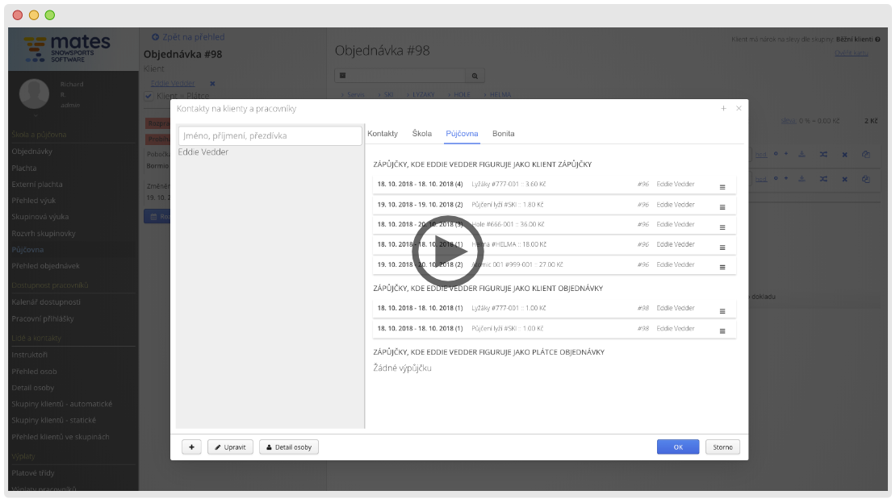The width and height of the screenshot is (896, 503).
Task: Click magnifier search icon in order page
Action: 475,76
